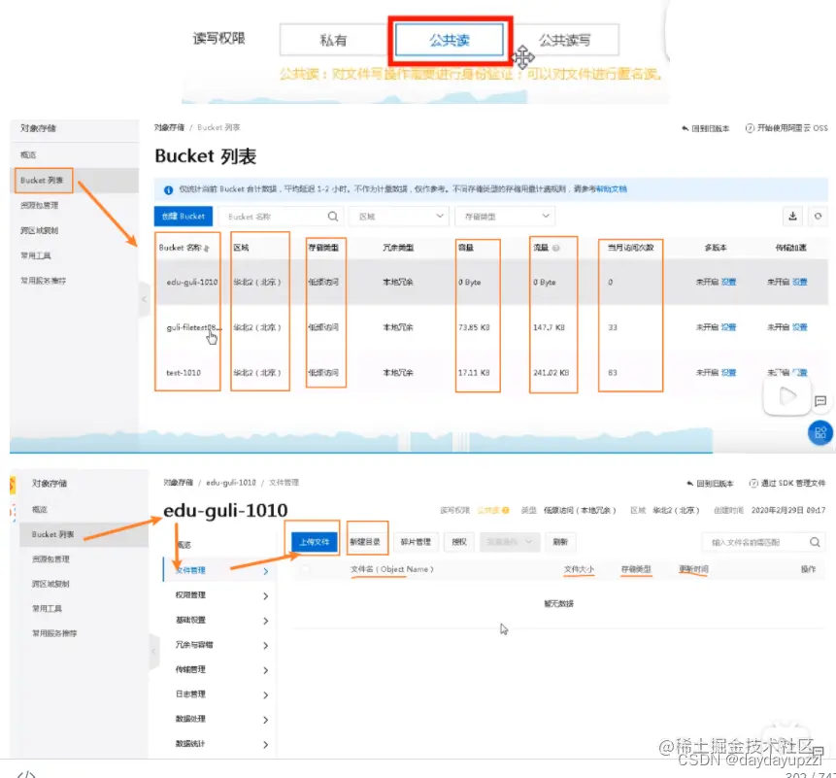
Task: Click the help icon beside the 流量 header
Action: 555,248
